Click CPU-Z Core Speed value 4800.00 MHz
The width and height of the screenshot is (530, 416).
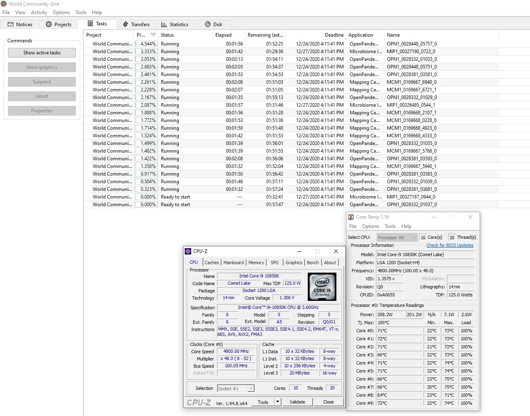(236, 351)
